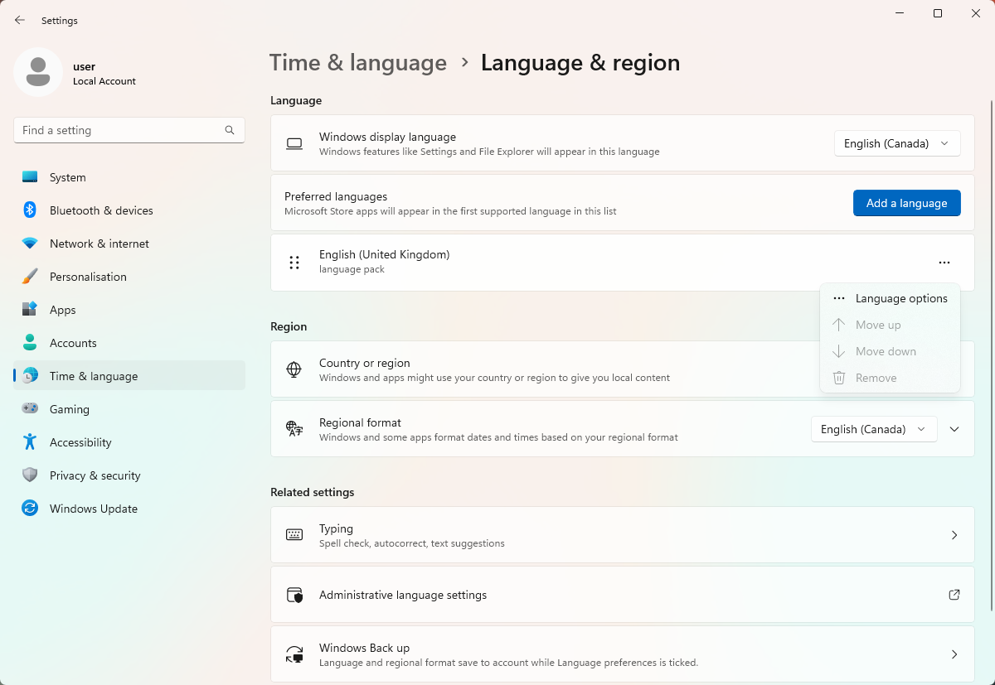Select Remove in context menu

point(890,378)
